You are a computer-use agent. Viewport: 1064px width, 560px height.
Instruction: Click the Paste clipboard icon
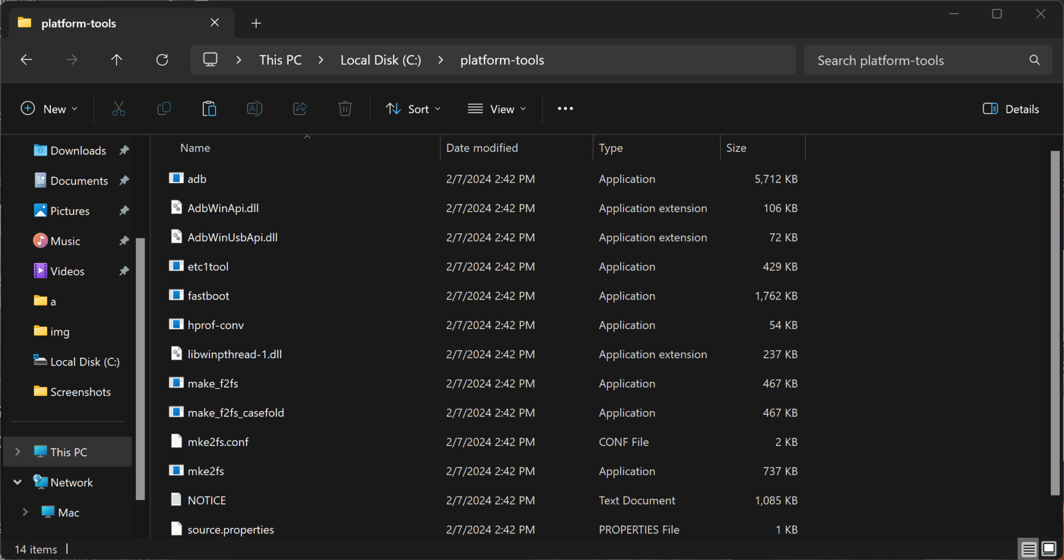coord(209,109)
